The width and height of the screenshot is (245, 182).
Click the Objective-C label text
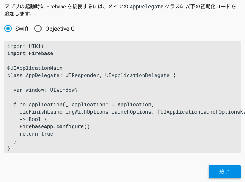60,29
